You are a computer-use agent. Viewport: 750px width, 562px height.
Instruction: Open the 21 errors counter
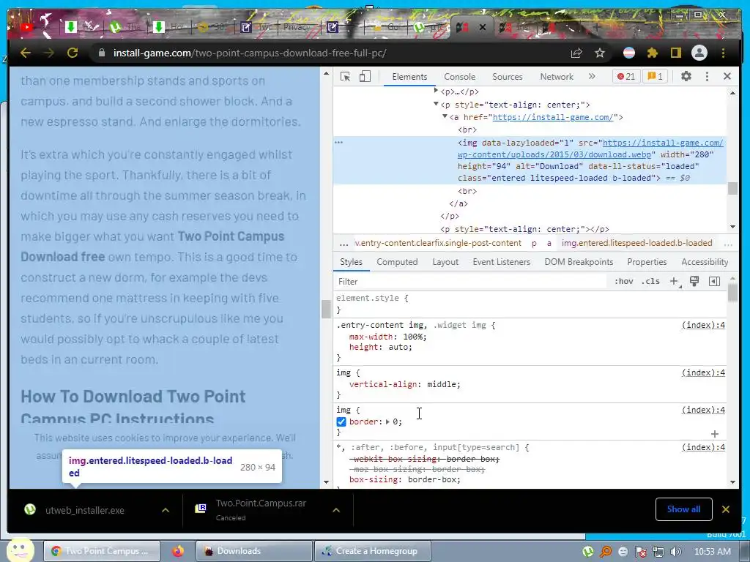626,76
